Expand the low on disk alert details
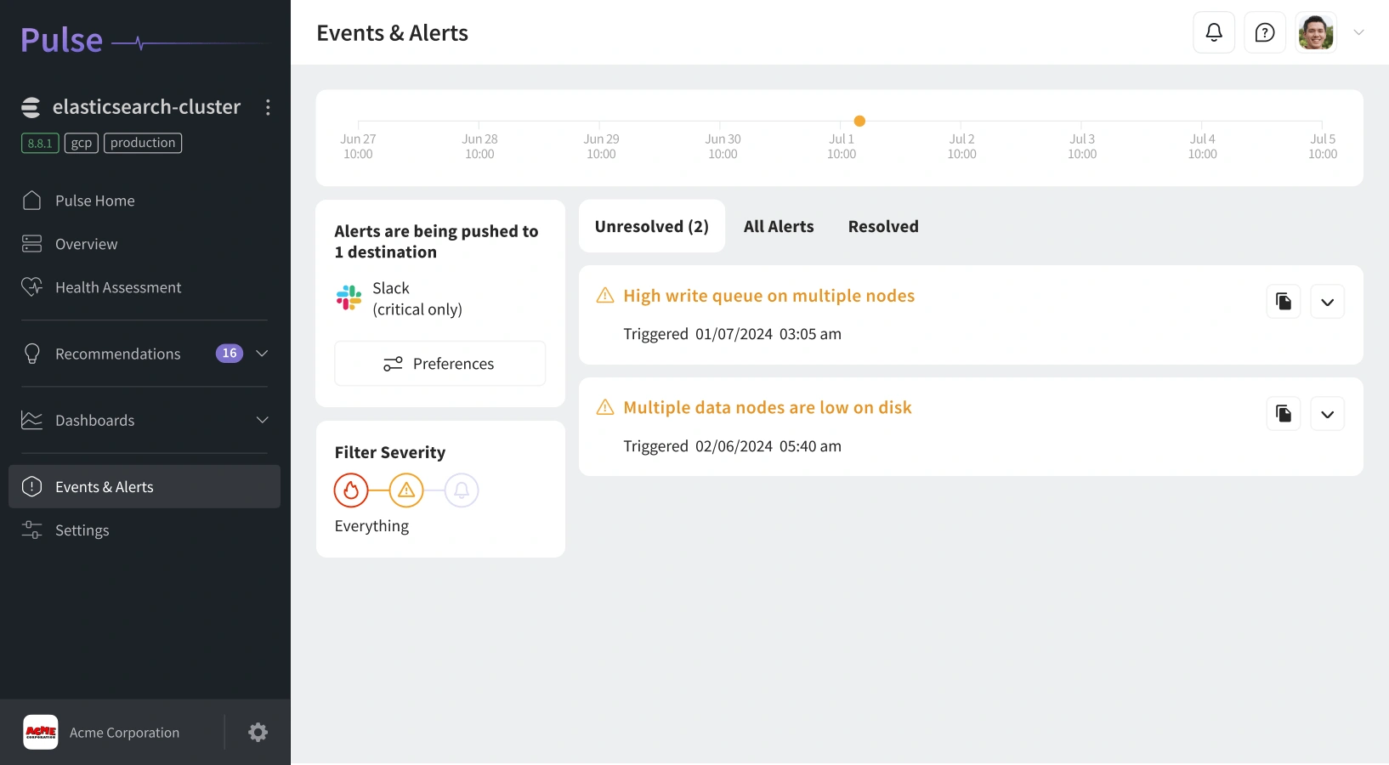This screenshot has height=765, width=1389. [1327, 414]
